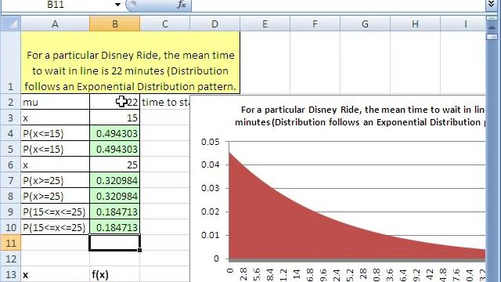
Task: Click the yellow Disney Ride description cell
Action: (131, 63)
